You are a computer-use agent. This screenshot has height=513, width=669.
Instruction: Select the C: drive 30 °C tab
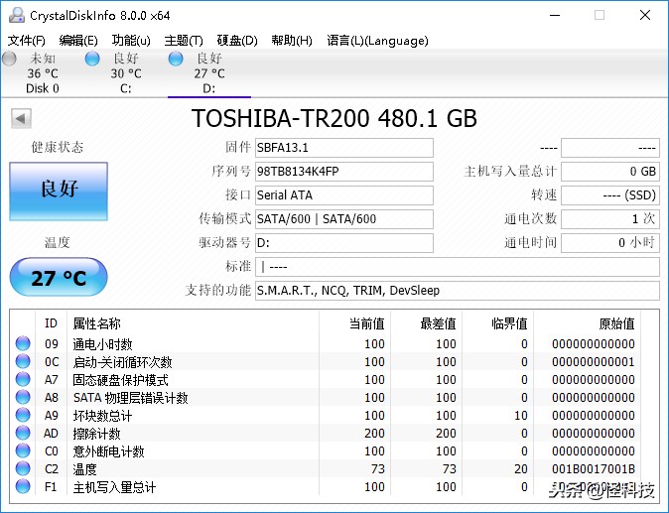coord(126,72)
